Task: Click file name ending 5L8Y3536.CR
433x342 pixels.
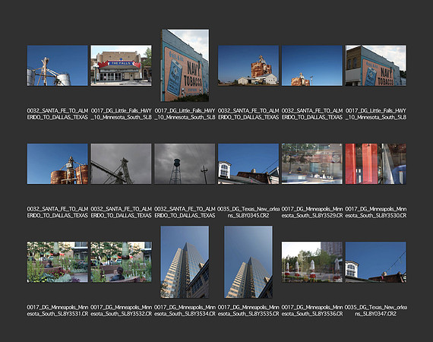Action: click(x=312, y=311)
